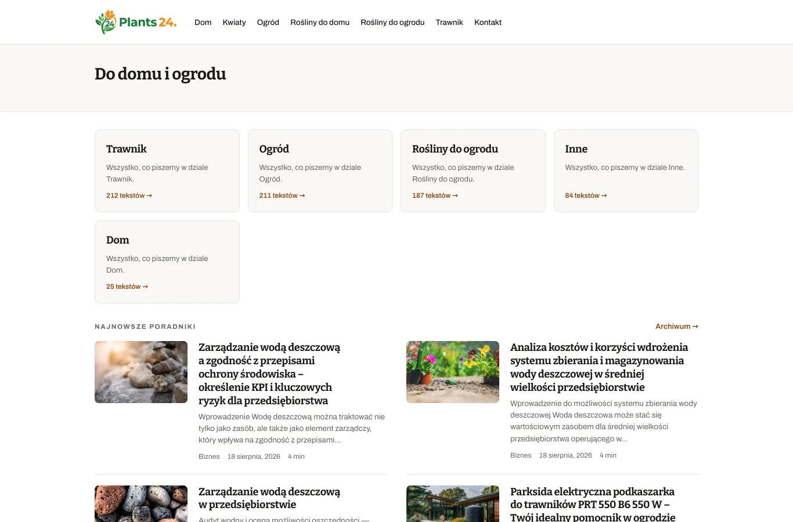
Task: Read Analiza kosztów i korzyści article
Action: coord(599,367)
